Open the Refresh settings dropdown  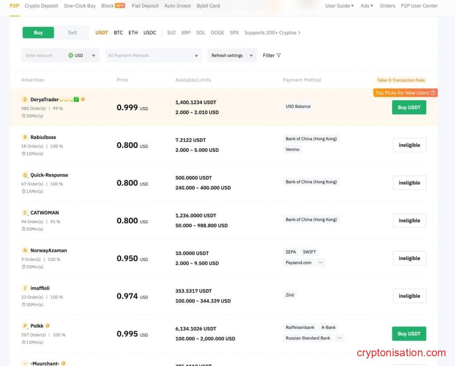click(232, 55)
